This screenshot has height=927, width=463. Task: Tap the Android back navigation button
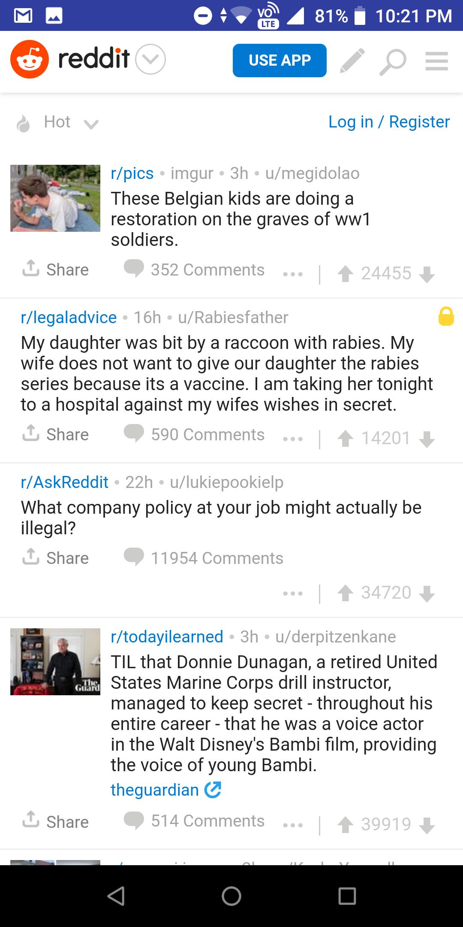pyautogui.click(x=116, y=896)
